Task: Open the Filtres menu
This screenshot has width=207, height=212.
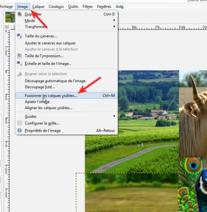Action: [x=87, y=7]
